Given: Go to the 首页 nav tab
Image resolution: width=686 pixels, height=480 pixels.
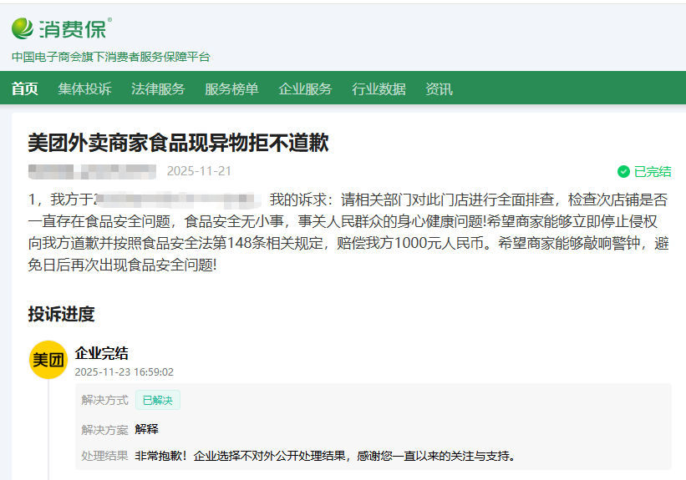Looking at the screenshot, I should (25, 89).
